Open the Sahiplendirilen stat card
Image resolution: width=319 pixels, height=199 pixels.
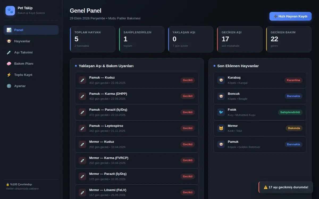pyautogui.click(x=142, y=39)
